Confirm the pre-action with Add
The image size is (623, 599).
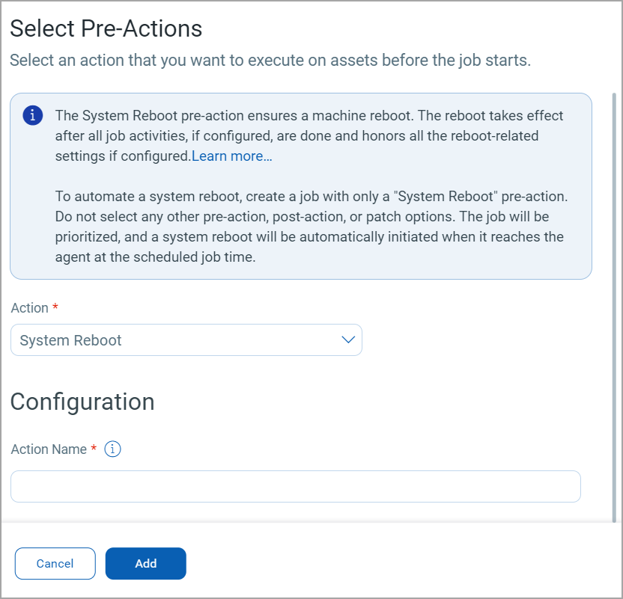(x=145, y=563)
